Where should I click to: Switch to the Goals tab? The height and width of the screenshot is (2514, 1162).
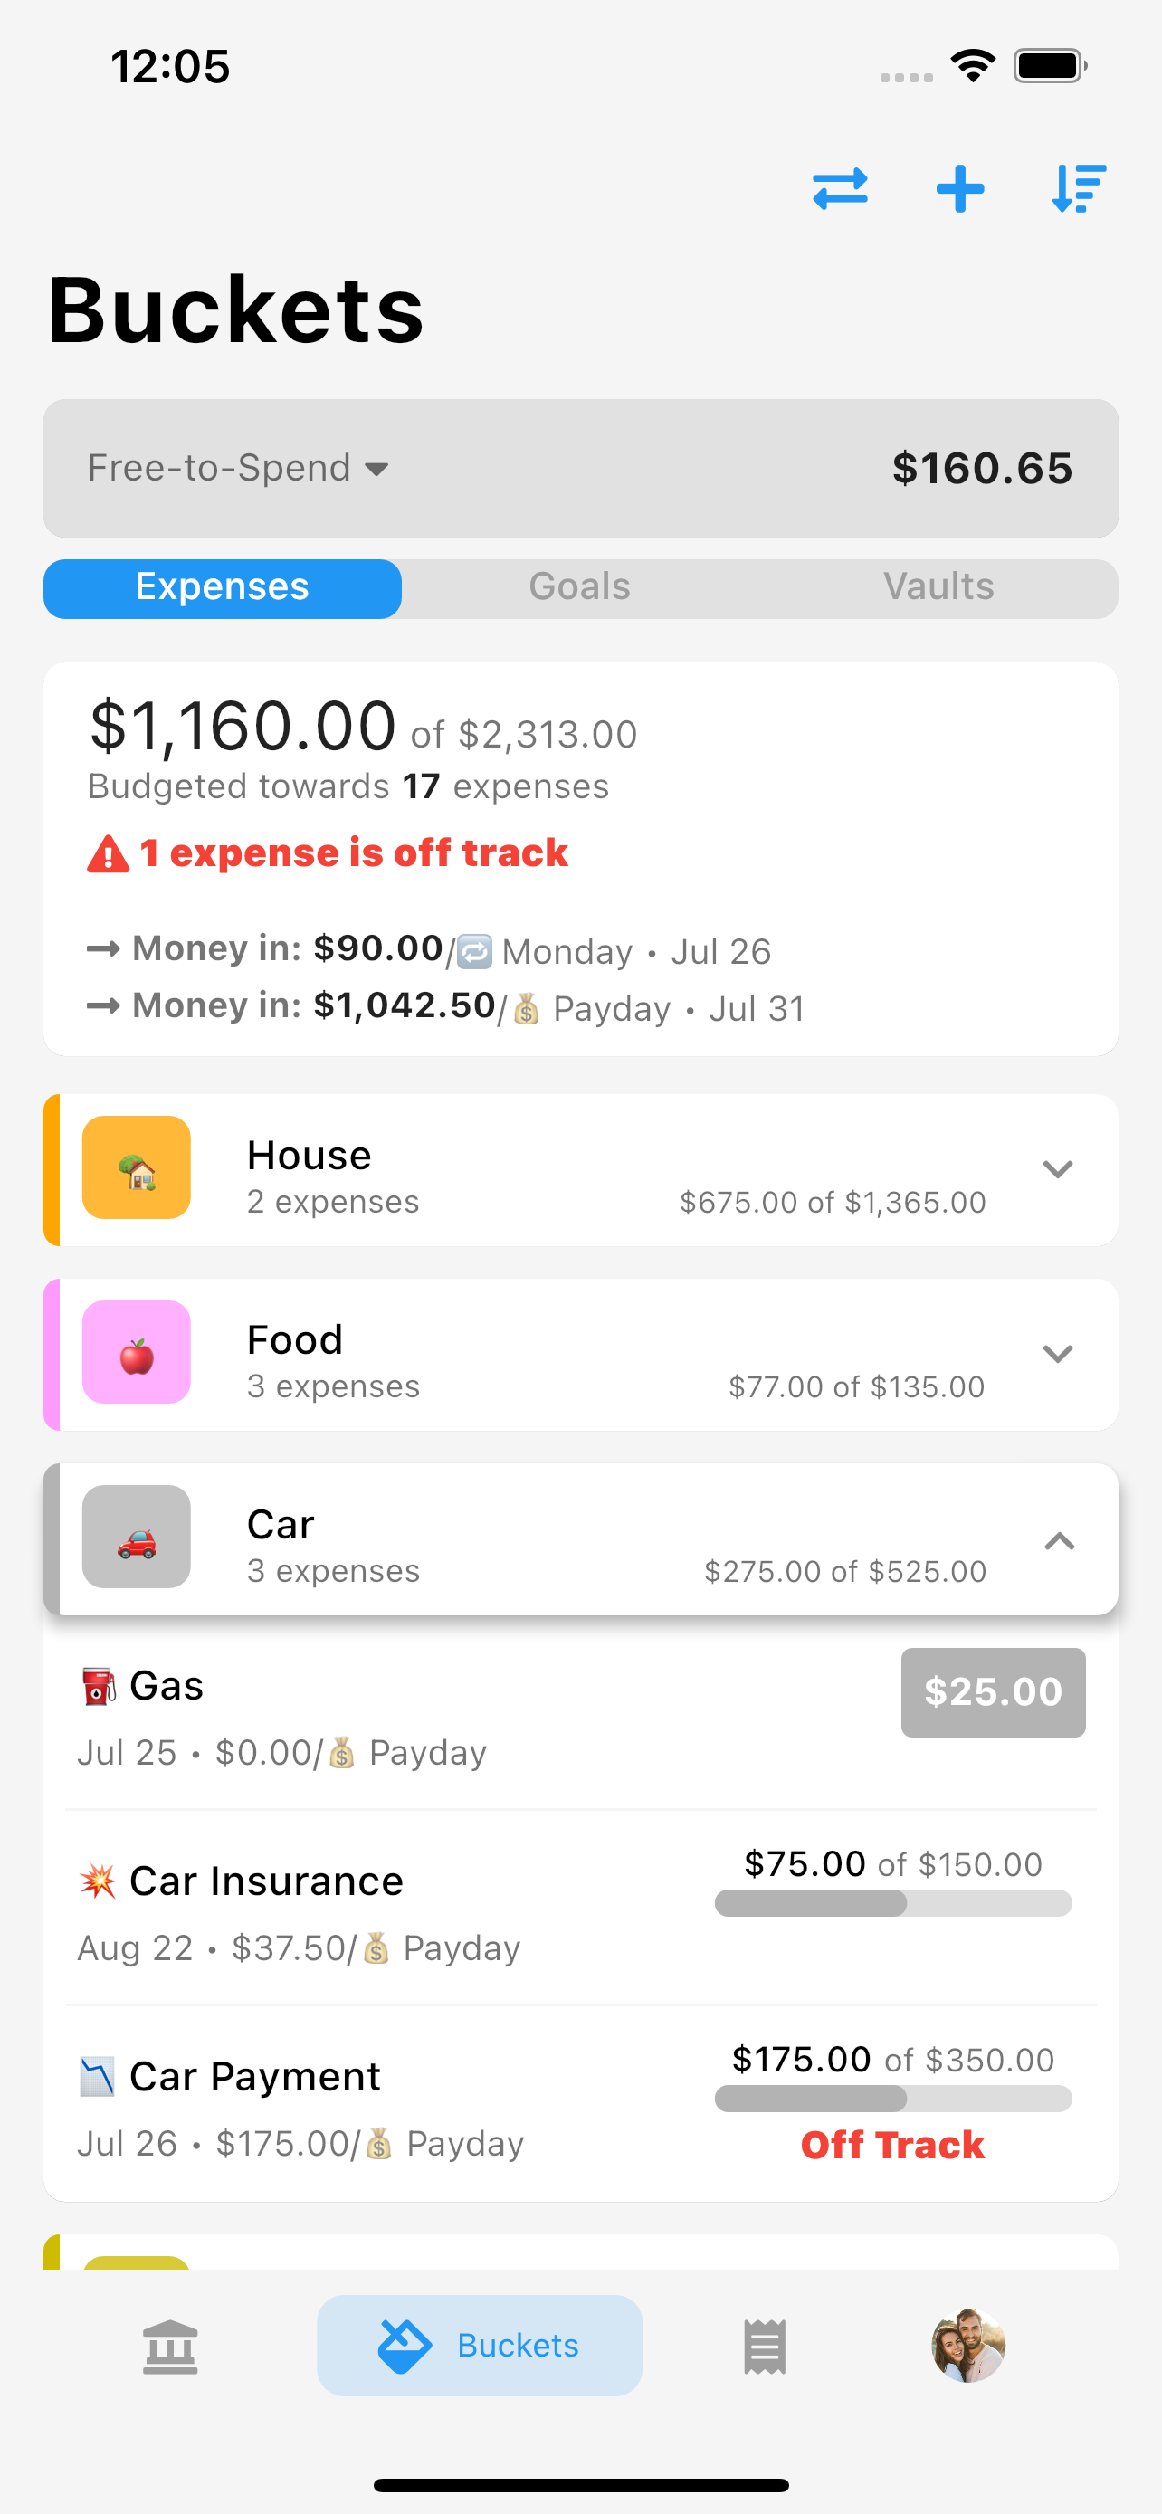coord(579,587)
